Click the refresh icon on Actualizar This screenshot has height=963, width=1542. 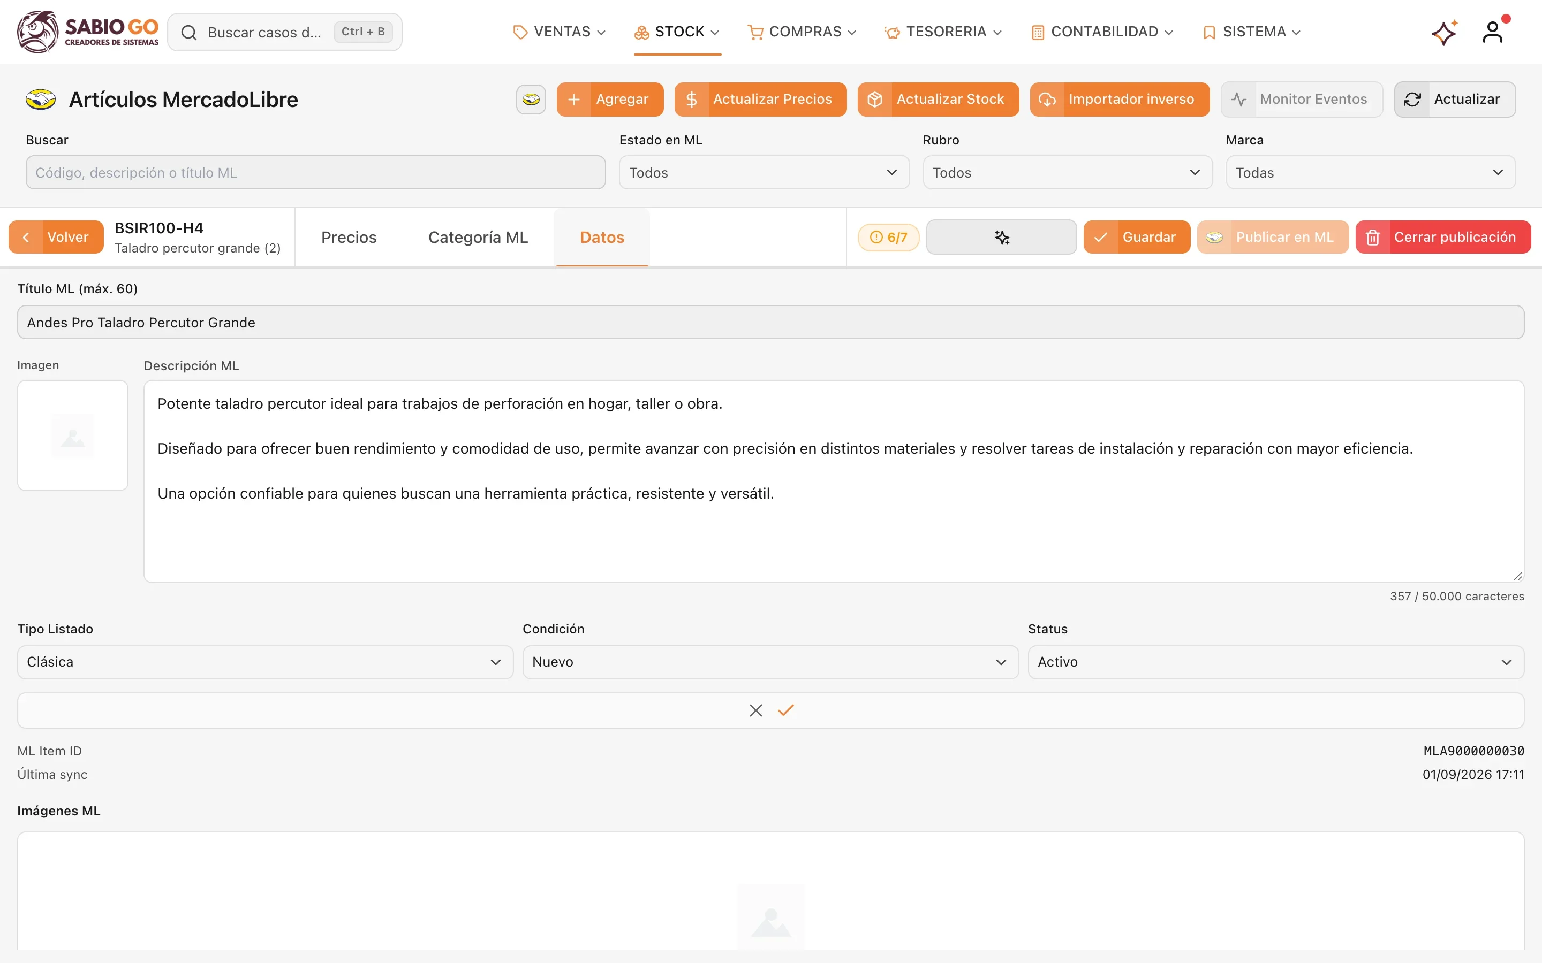pyautogui.click(x=1412, y=100)
